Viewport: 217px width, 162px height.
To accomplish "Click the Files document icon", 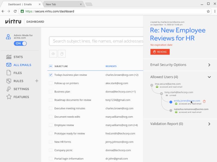I will point(9,73).
